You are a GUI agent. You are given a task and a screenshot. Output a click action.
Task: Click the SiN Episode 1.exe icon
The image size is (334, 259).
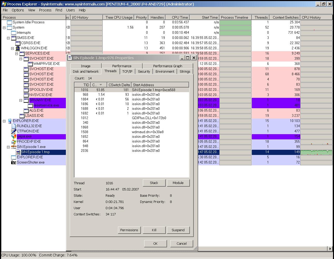pos(14,147)
